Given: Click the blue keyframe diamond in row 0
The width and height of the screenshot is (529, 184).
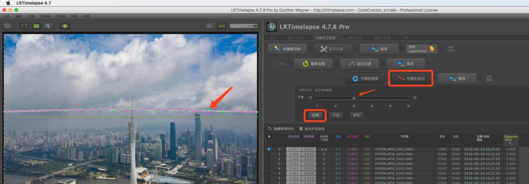Looking at the screenshot, I should 269,149.
